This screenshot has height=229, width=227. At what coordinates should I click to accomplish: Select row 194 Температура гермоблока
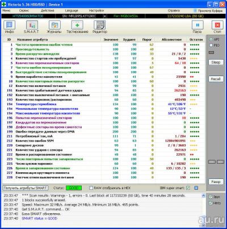tap(104, 104)
